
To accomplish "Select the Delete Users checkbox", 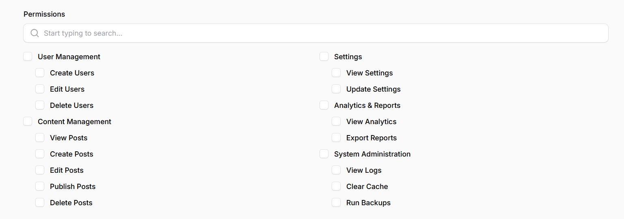I will tap(40, 105).
